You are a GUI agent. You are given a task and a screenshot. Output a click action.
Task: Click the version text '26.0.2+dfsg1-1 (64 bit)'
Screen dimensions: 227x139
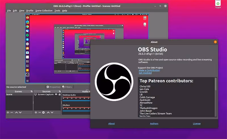tap(151, 54)
